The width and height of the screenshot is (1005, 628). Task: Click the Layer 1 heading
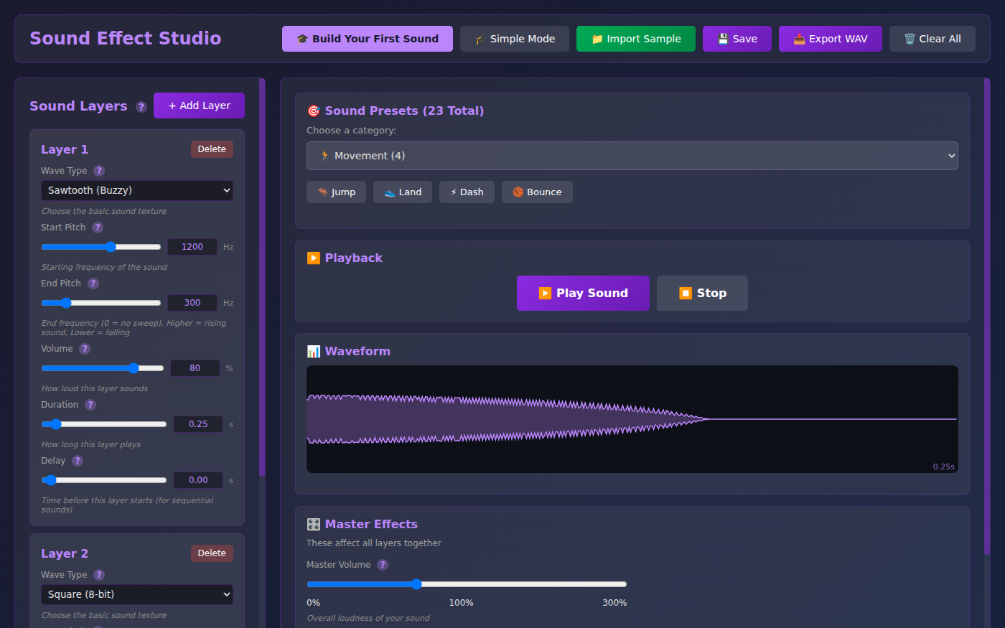click(x=65, y=149)
